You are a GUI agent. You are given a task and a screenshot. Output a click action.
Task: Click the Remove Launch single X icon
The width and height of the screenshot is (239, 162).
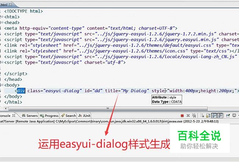coord(188,115)
